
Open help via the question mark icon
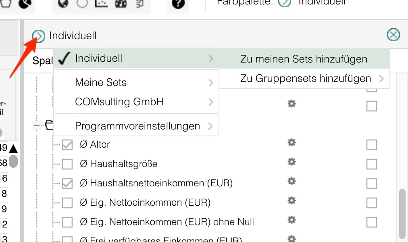(x=178, y=4)
